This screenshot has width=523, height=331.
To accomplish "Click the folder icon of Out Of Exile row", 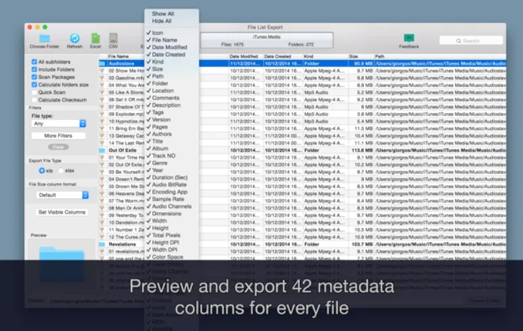I will 102,150.
